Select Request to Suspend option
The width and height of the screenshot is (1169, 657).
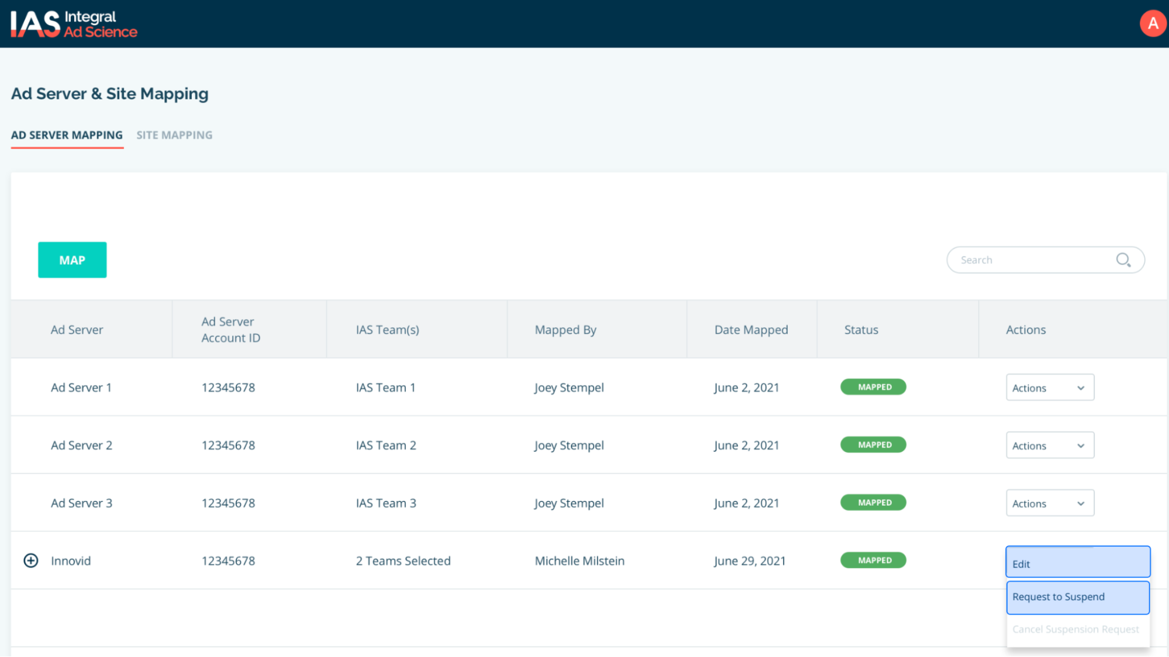pyautogui.click(x=1077, y=597)
